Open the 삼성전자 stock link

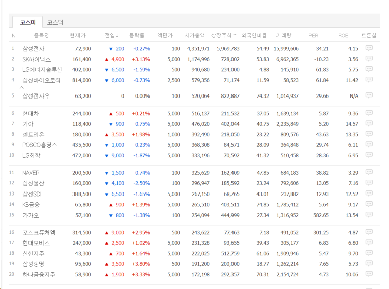[x=33, y=49]
